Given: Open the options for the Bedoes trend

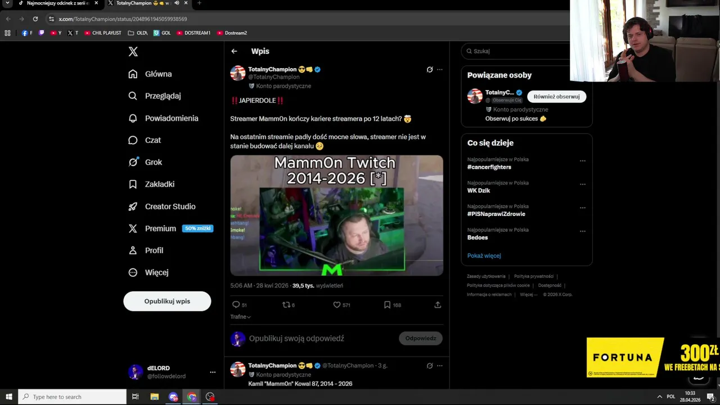Looking at the screenshot, I should (x=583, y=231).
